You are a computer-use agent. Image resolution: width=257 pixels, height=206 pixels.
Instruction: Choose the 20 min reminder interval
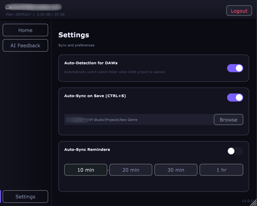click(131, 170)
